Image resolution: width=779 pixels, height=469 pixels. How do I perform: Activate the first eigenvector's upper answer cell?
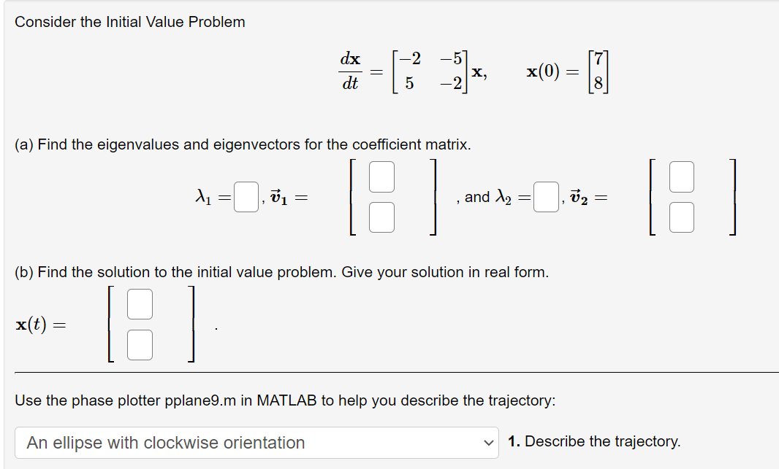point(381,177)
